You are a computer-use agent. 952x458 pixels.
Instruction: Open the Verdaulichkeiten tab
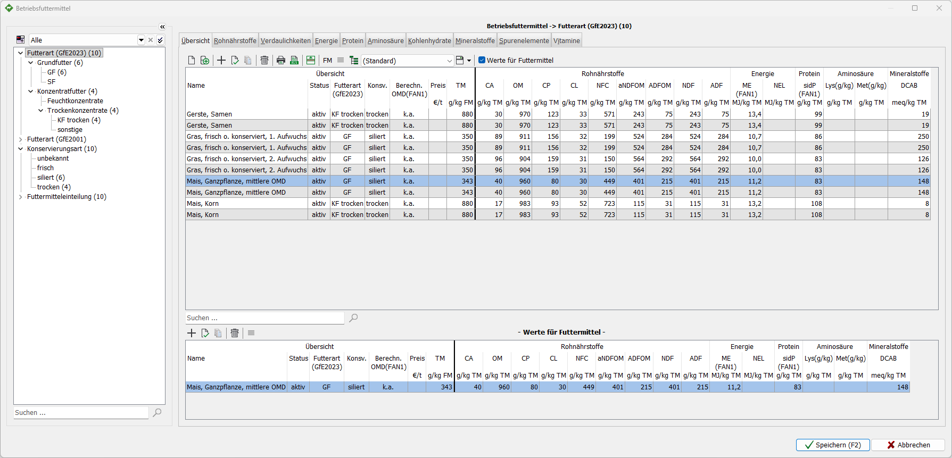point(286,41)
